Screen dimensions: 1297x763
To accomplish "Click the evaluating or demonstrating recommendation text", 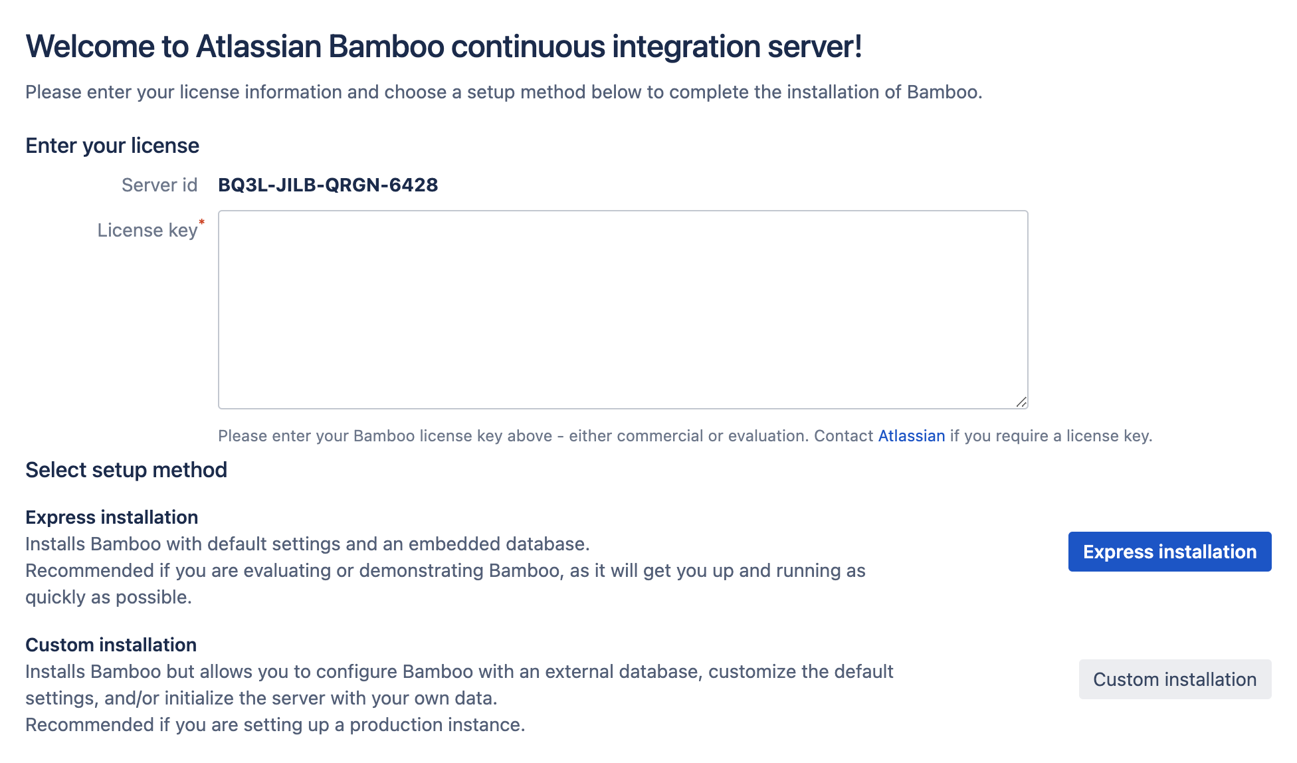I will (445, 584).
